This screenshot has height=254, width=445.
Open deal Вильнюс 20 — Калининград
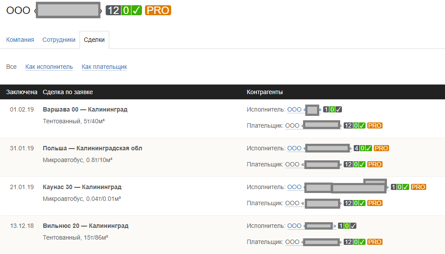[x=86, y=226]
